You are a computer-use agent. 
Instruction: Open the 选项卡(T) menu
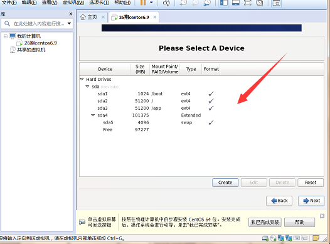(x=99, y=3)
